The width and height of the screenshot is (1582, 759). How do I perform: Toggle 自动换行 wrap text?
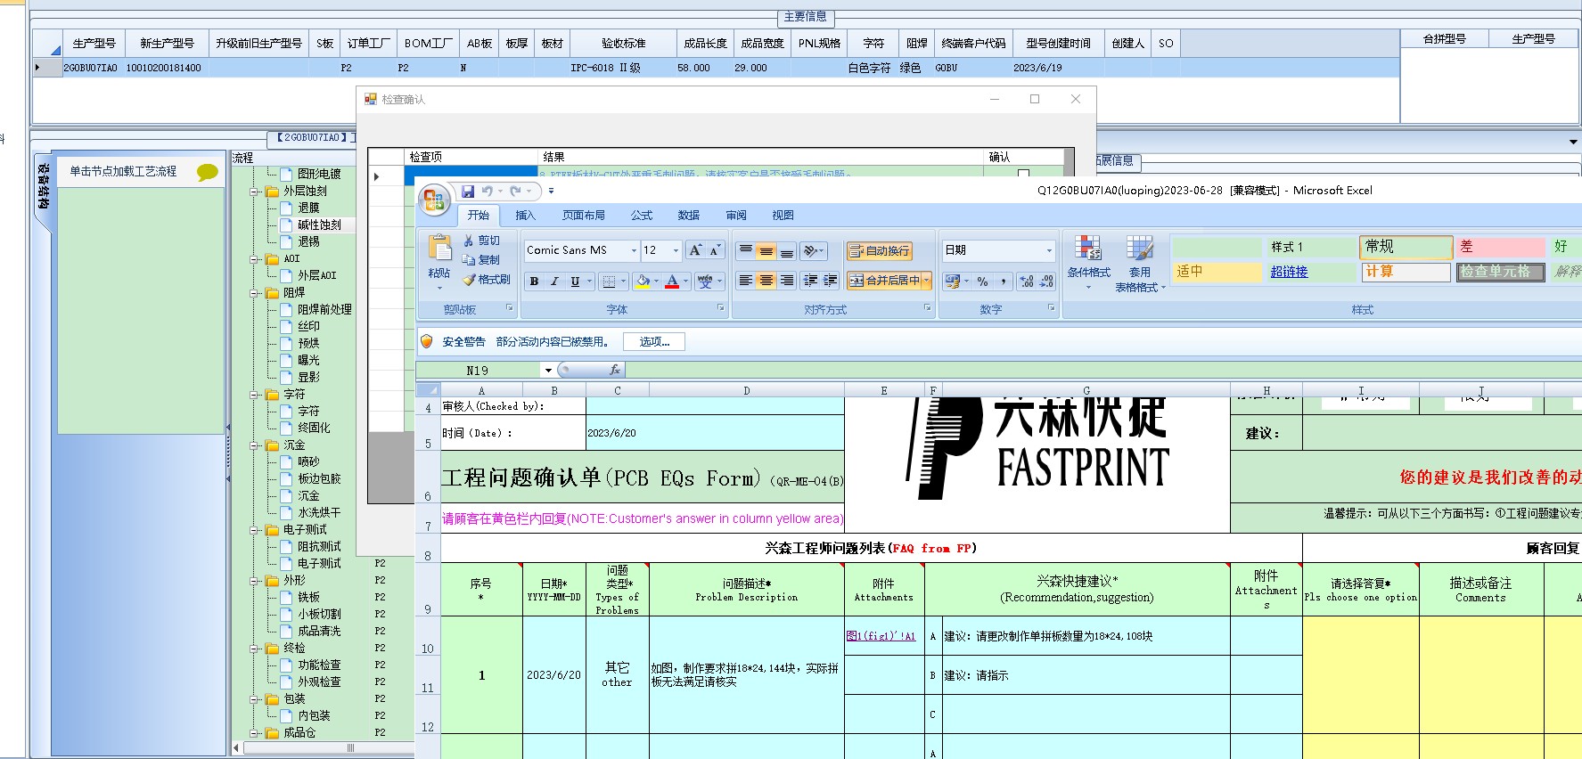click(x=880, y=251)
